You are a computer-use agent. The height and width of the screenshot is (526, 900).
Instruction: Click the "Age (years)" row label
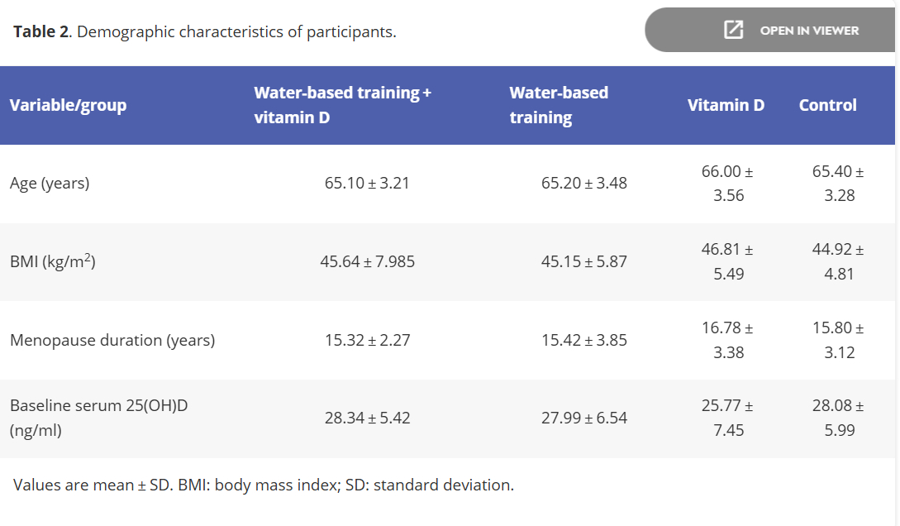(x=50, y=184)
